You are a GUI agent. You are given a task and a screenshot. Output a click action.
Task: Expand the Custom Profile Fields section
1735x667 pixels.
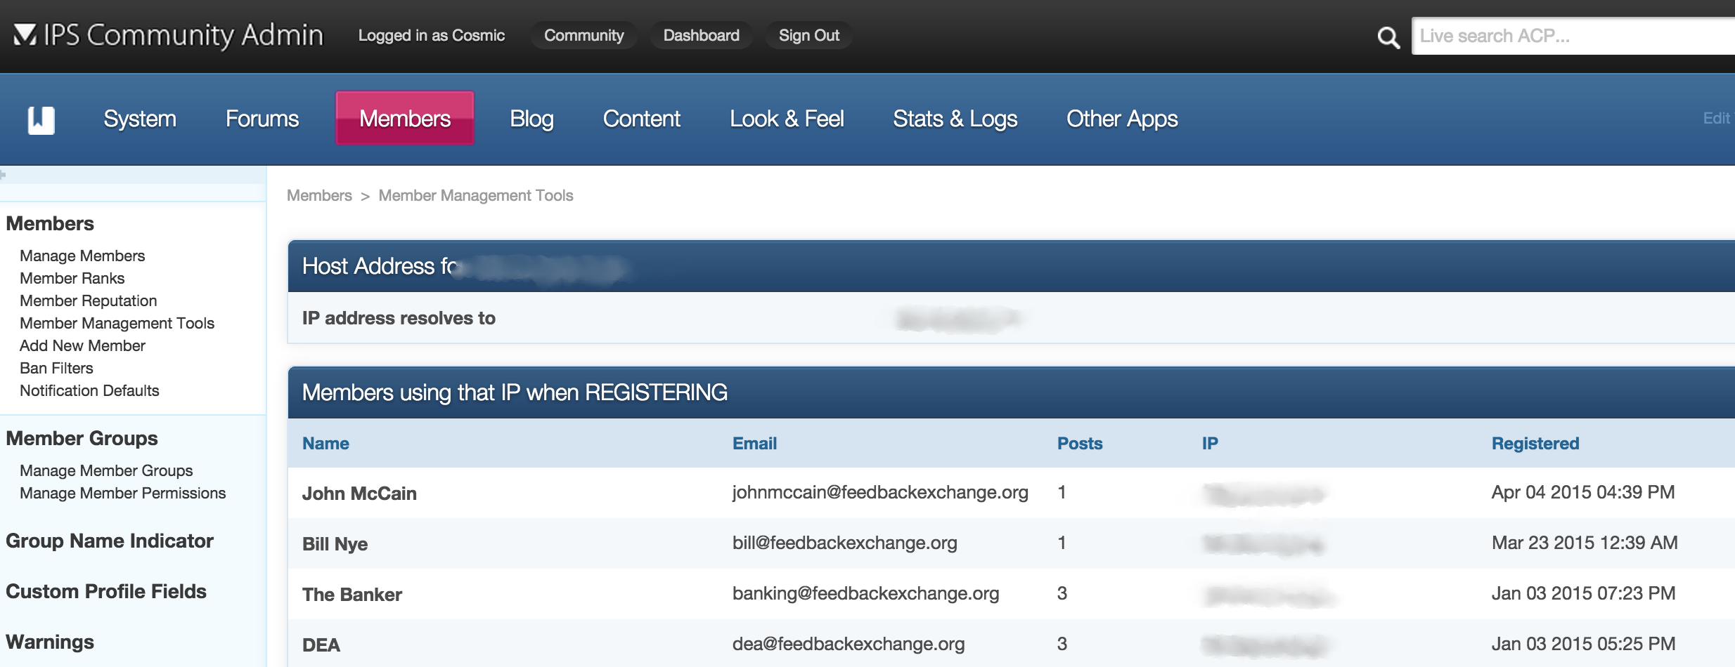[106, 591]
